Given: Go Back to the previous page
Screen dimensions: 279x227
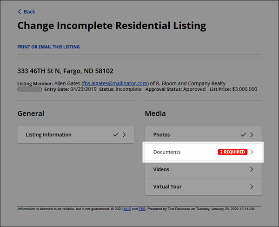Looking at the screenshot, I should (x=27, y=12).
